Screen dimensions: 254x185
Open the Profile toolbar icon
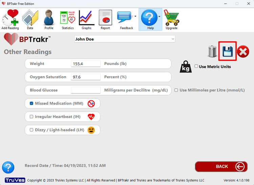tap(49, 19)
